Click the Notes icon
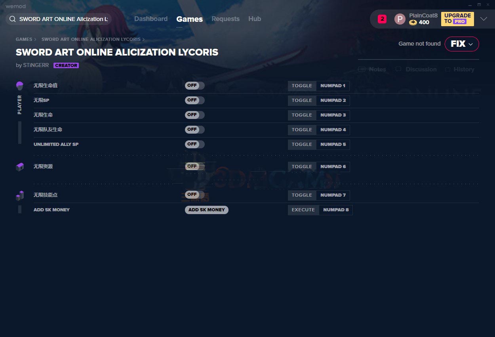The width and height of the screenshot is (495, 337). point(361,69)
